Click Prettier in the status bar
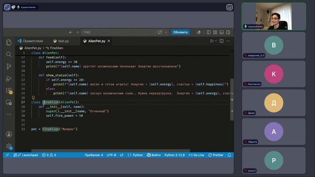315x177 pixels. tap(216, 155)
